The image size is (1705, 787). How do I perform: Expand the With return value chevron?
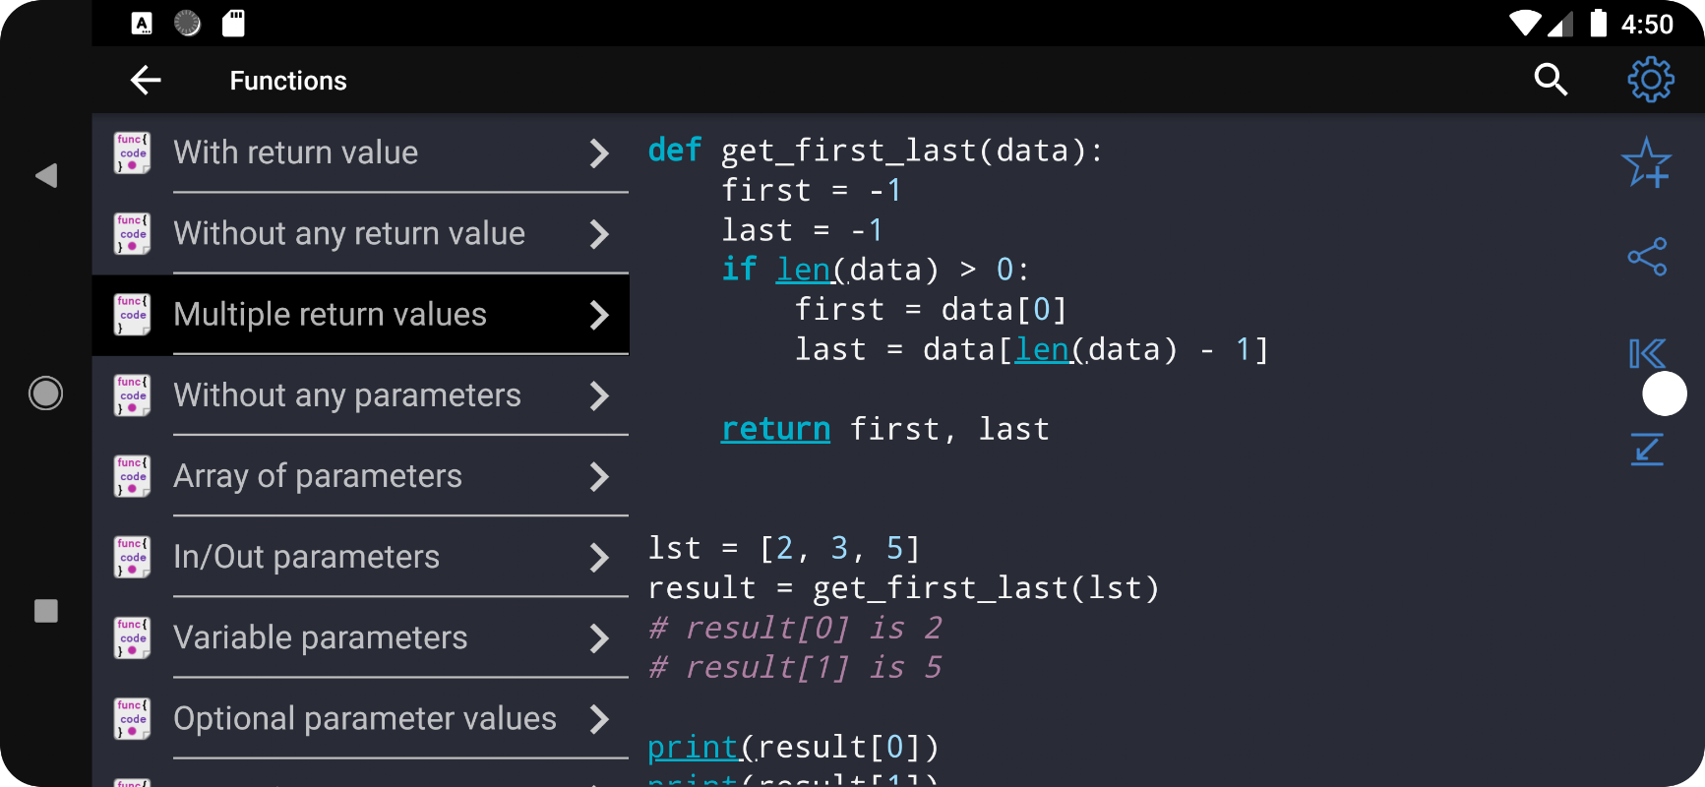click(598, 152)
